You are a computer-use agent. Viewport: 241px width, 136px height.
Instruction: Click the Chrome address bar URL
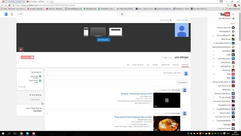point(45,5)
